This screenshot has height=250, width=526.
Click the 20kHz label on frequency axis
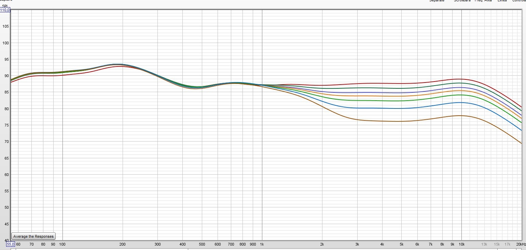(x=521, y=244)
